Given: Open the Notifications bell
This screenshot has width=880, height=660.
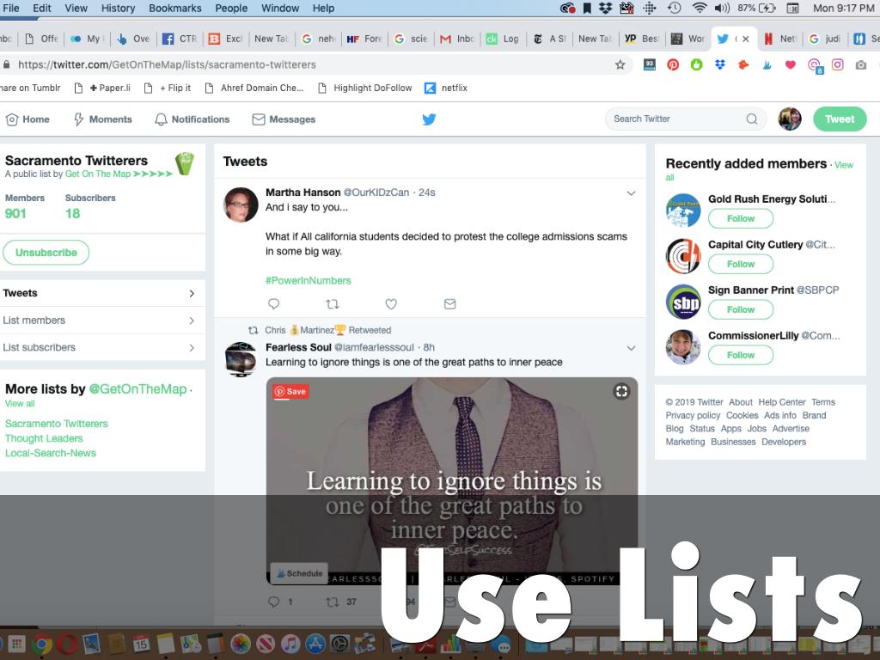Looking at the screenshot, I should 192,119.
